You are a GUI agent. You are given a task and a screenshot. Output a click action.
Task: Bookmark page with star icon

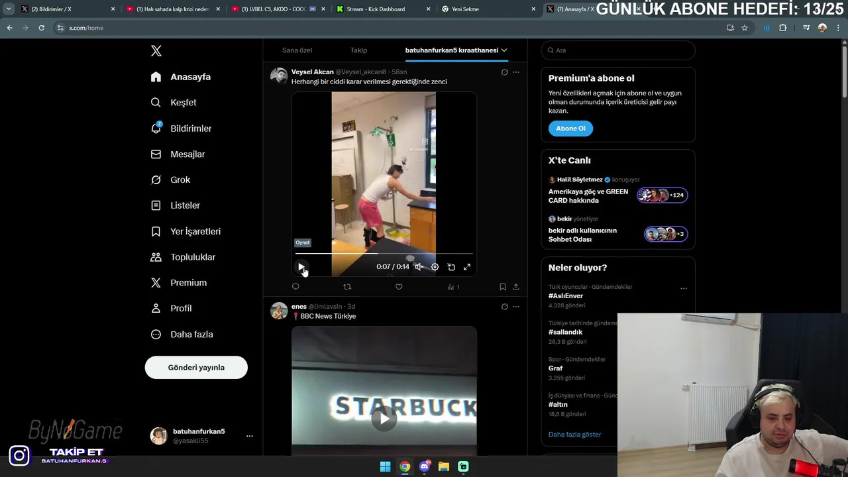point(745,28)
